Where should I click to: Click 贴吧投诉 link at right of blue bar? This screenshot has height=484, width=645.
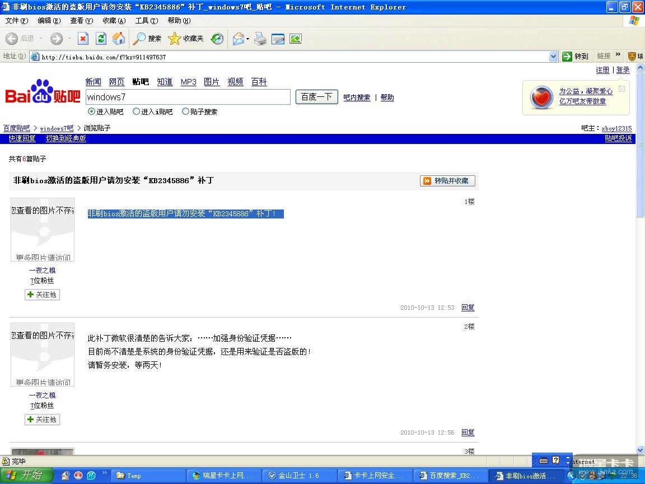pyautogui.click(x=618, y=138)
